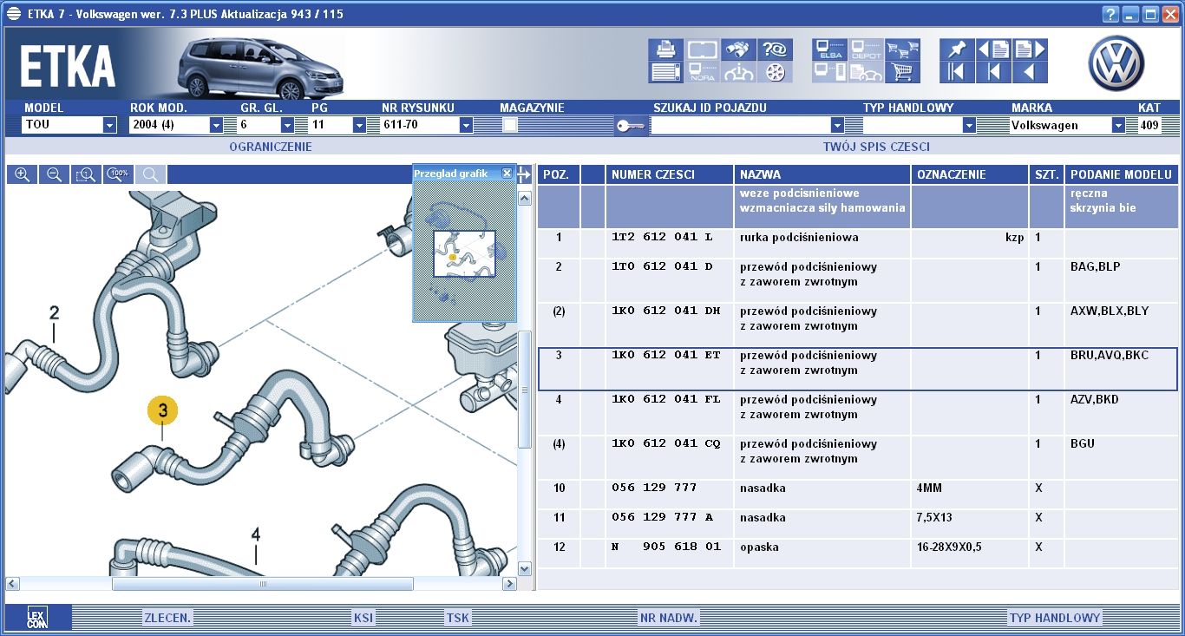Click the KAT field showing 409

1149,125
